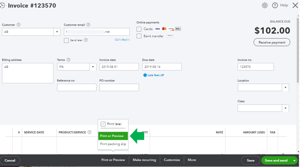The image size is (300, 167).
Task: Click the Product/Service column help icon
Action: tap(89, 132)
